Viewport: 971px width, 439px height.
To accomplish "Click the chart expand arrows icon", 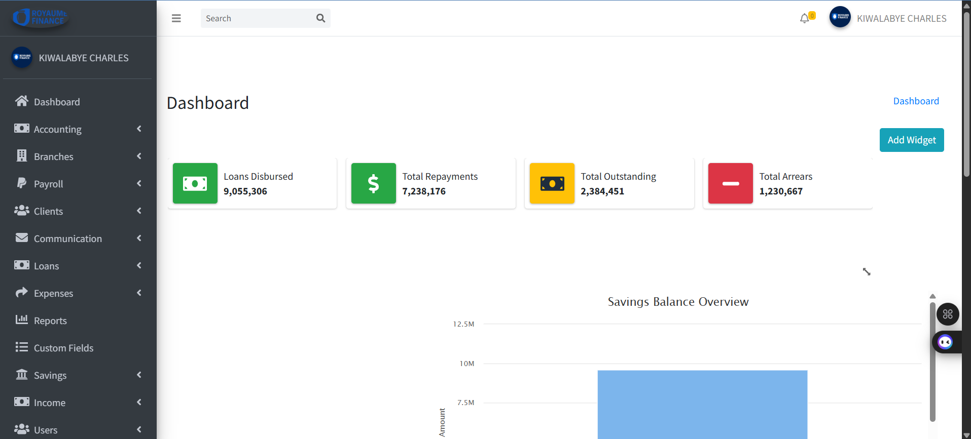I will pyautogui.click(x=867, y=272).
